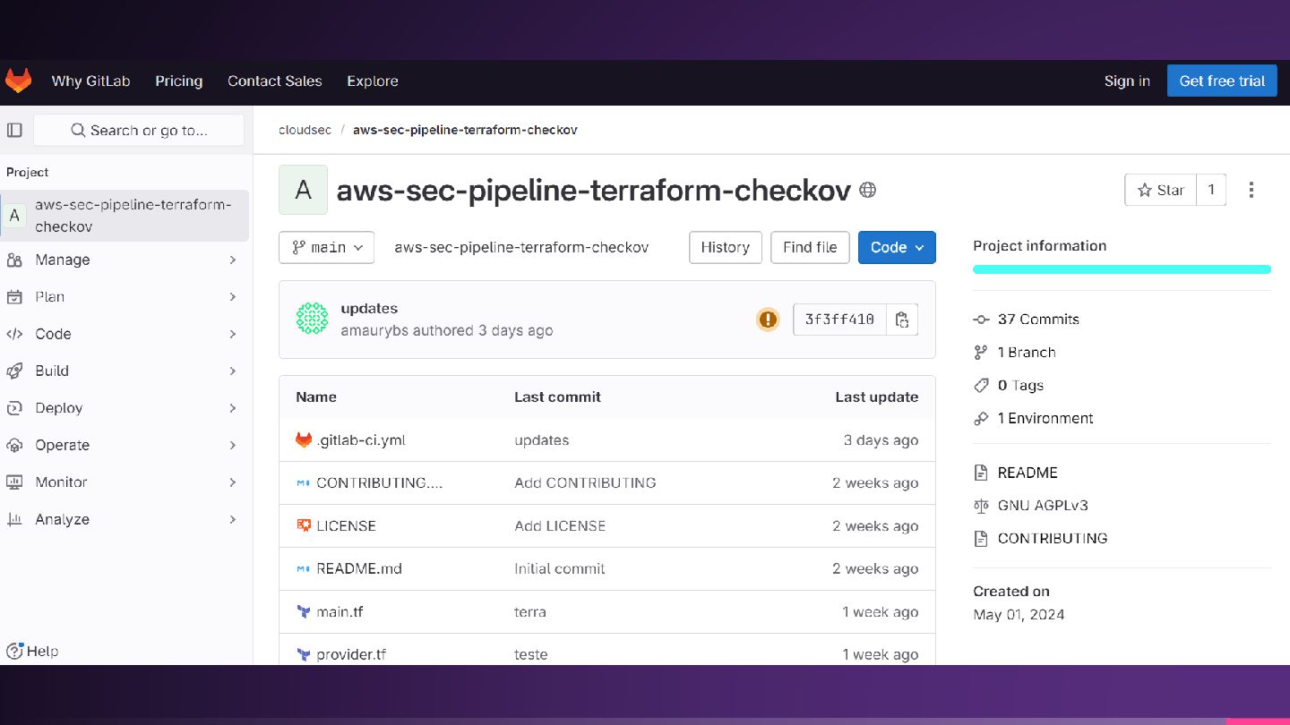
Task: Open the main branch selector dropdown
Action: pos(326,247)
